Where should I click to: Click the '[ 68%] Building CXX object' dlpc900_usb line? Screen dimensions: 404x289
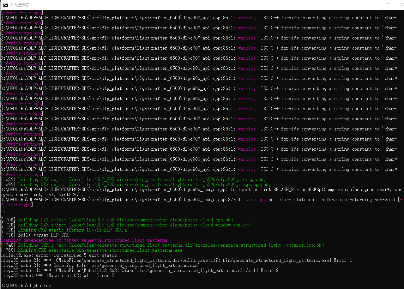[x=133, y=179]
